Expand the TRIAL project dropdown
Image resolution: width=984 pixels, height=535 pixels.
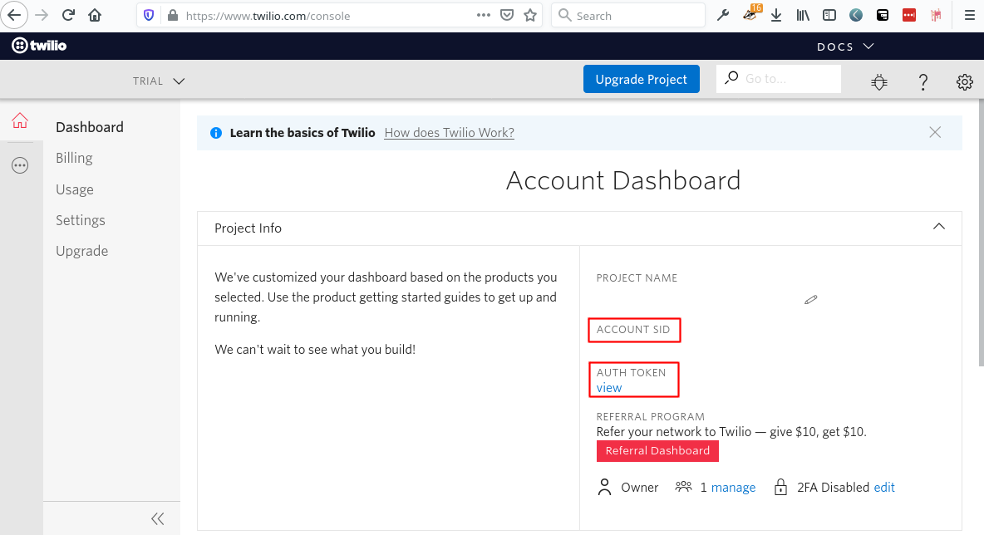click(159, 81)
